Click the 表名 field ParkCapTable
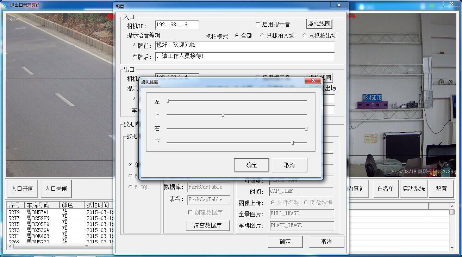The width and height of the screenshot is (462, 257). (x=209, y=200)
